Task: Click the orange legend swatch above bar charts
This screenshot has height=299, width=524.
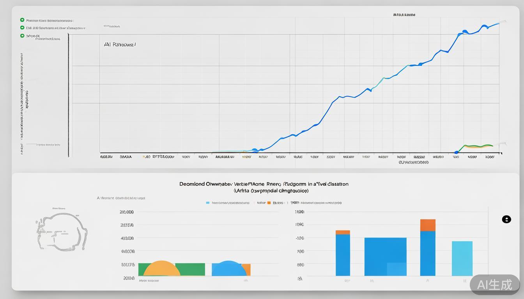Action: (x=269, y=203)
